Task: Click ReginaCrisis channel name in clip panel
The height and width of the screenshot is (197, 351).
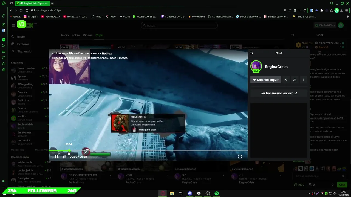Action: pos(276,67)
